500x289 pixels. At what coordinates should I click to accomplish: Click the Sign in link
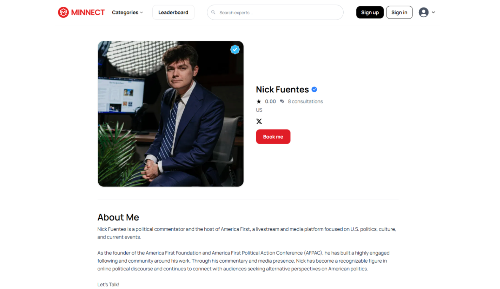coord(399,12)
